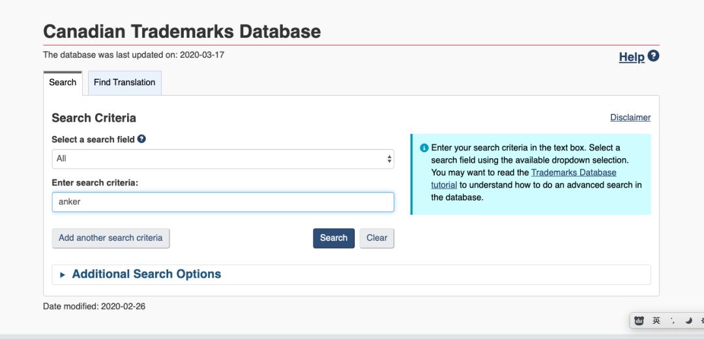Click the info icon in the tip box

pyautogui.click(x=424, y=148)
